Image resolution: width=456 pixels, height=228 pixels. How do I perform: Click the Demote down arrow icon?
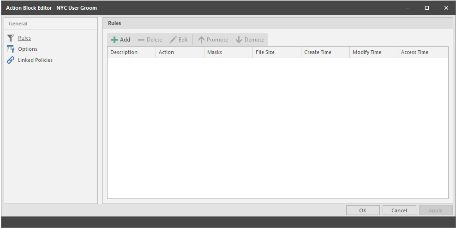[239, 40]
